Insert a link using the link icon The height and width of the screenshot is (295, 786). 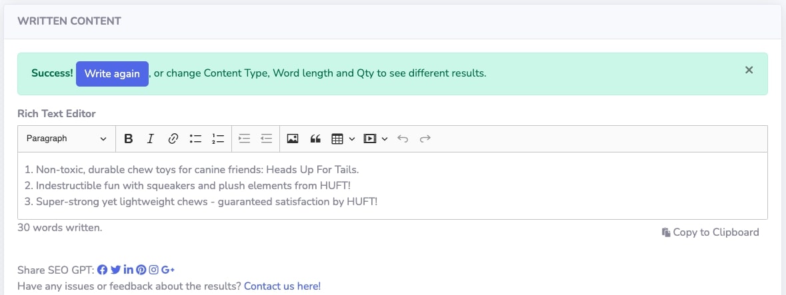pyautogui.click(x=173, y=139)
